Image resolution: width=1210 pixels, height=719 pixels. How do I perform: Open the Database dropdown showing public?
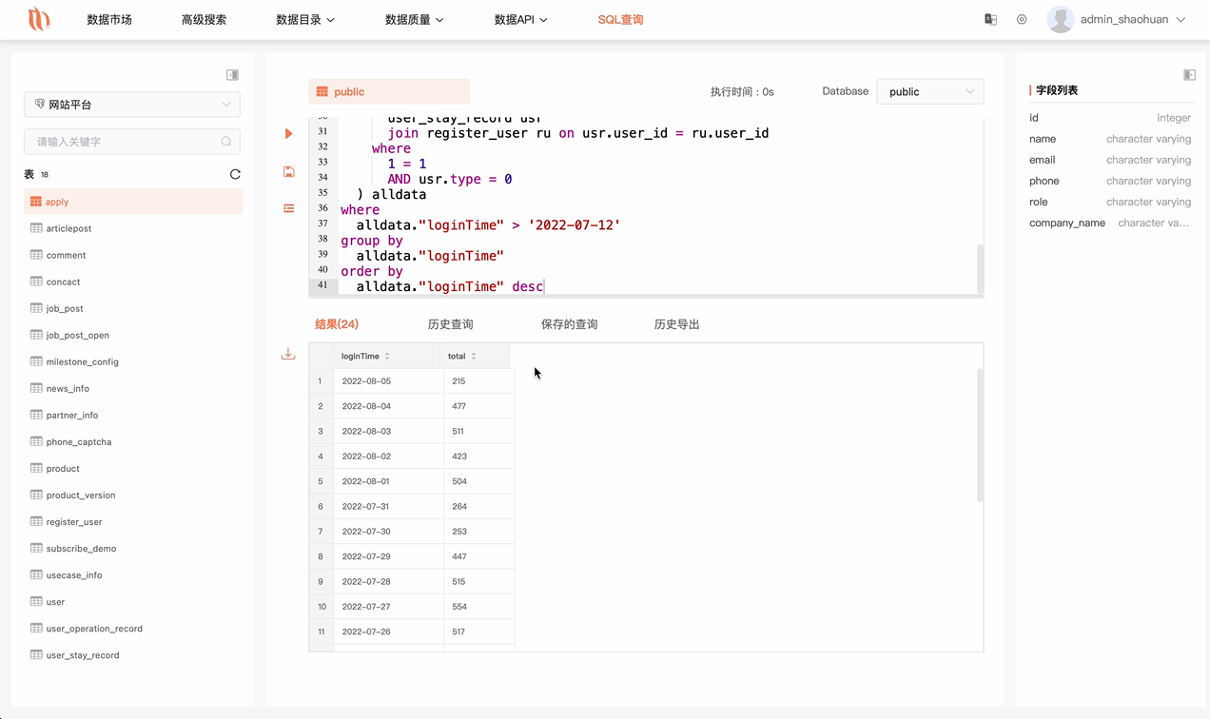pyautogui.click(x=930, y=91)
